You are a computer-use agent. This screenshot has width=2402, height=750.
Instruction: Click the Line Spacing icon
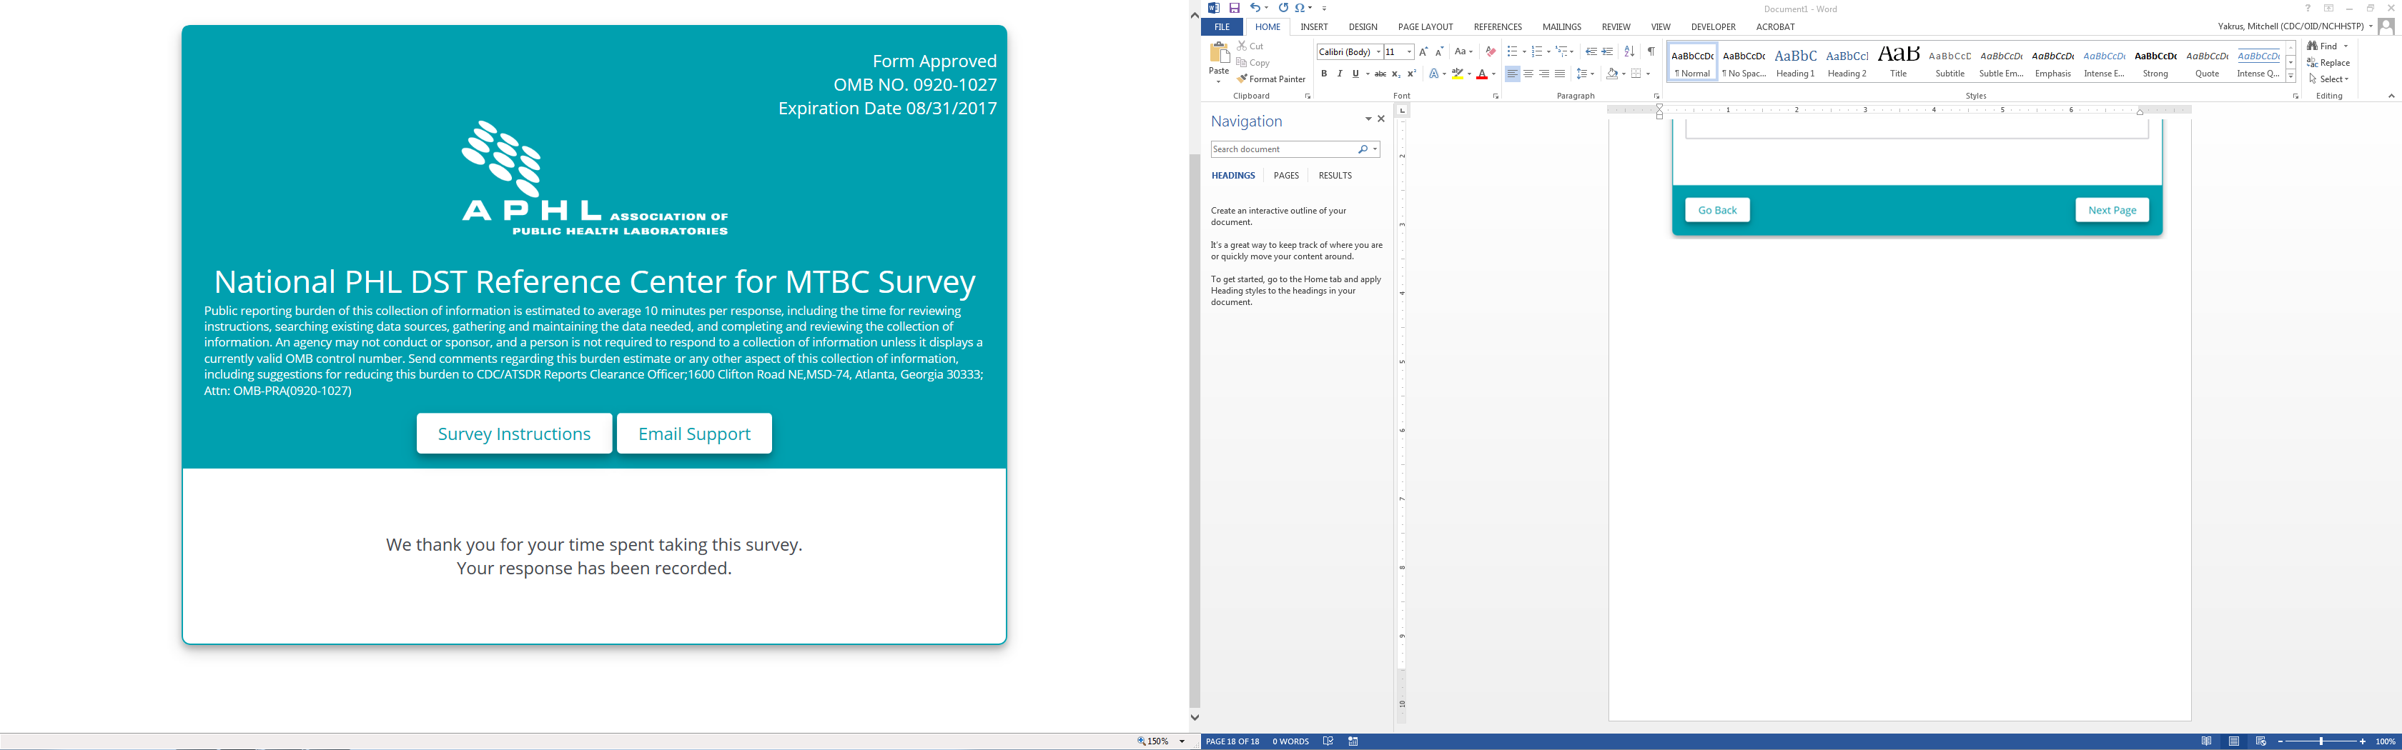[1582, 74]
